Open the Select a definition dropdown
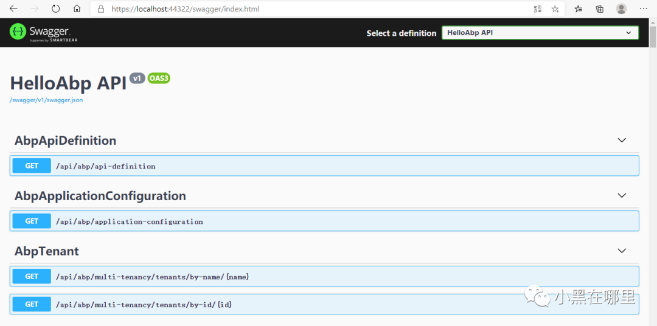The height and width of the screenshot is (326, 657). [x=540, y=33]
